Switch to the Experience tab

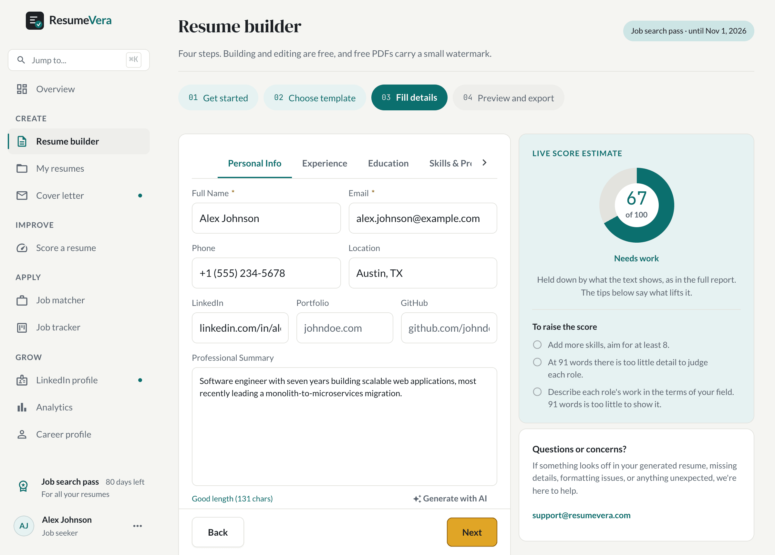click(324, 163)
